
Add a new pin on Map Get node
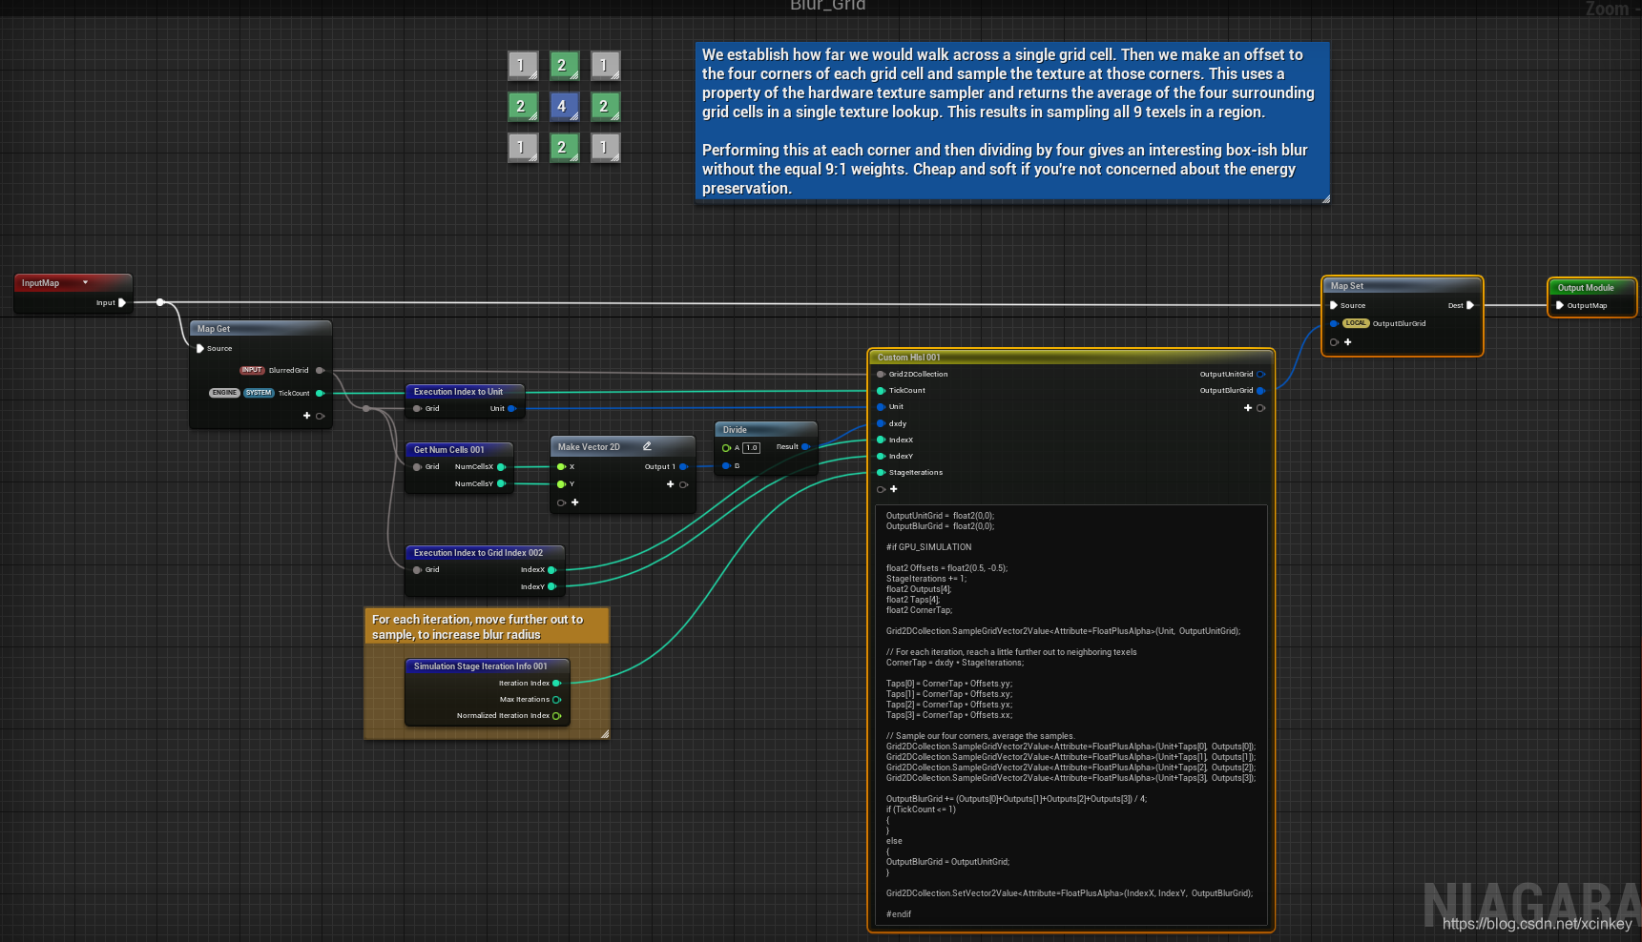click(x=307, y=416)
